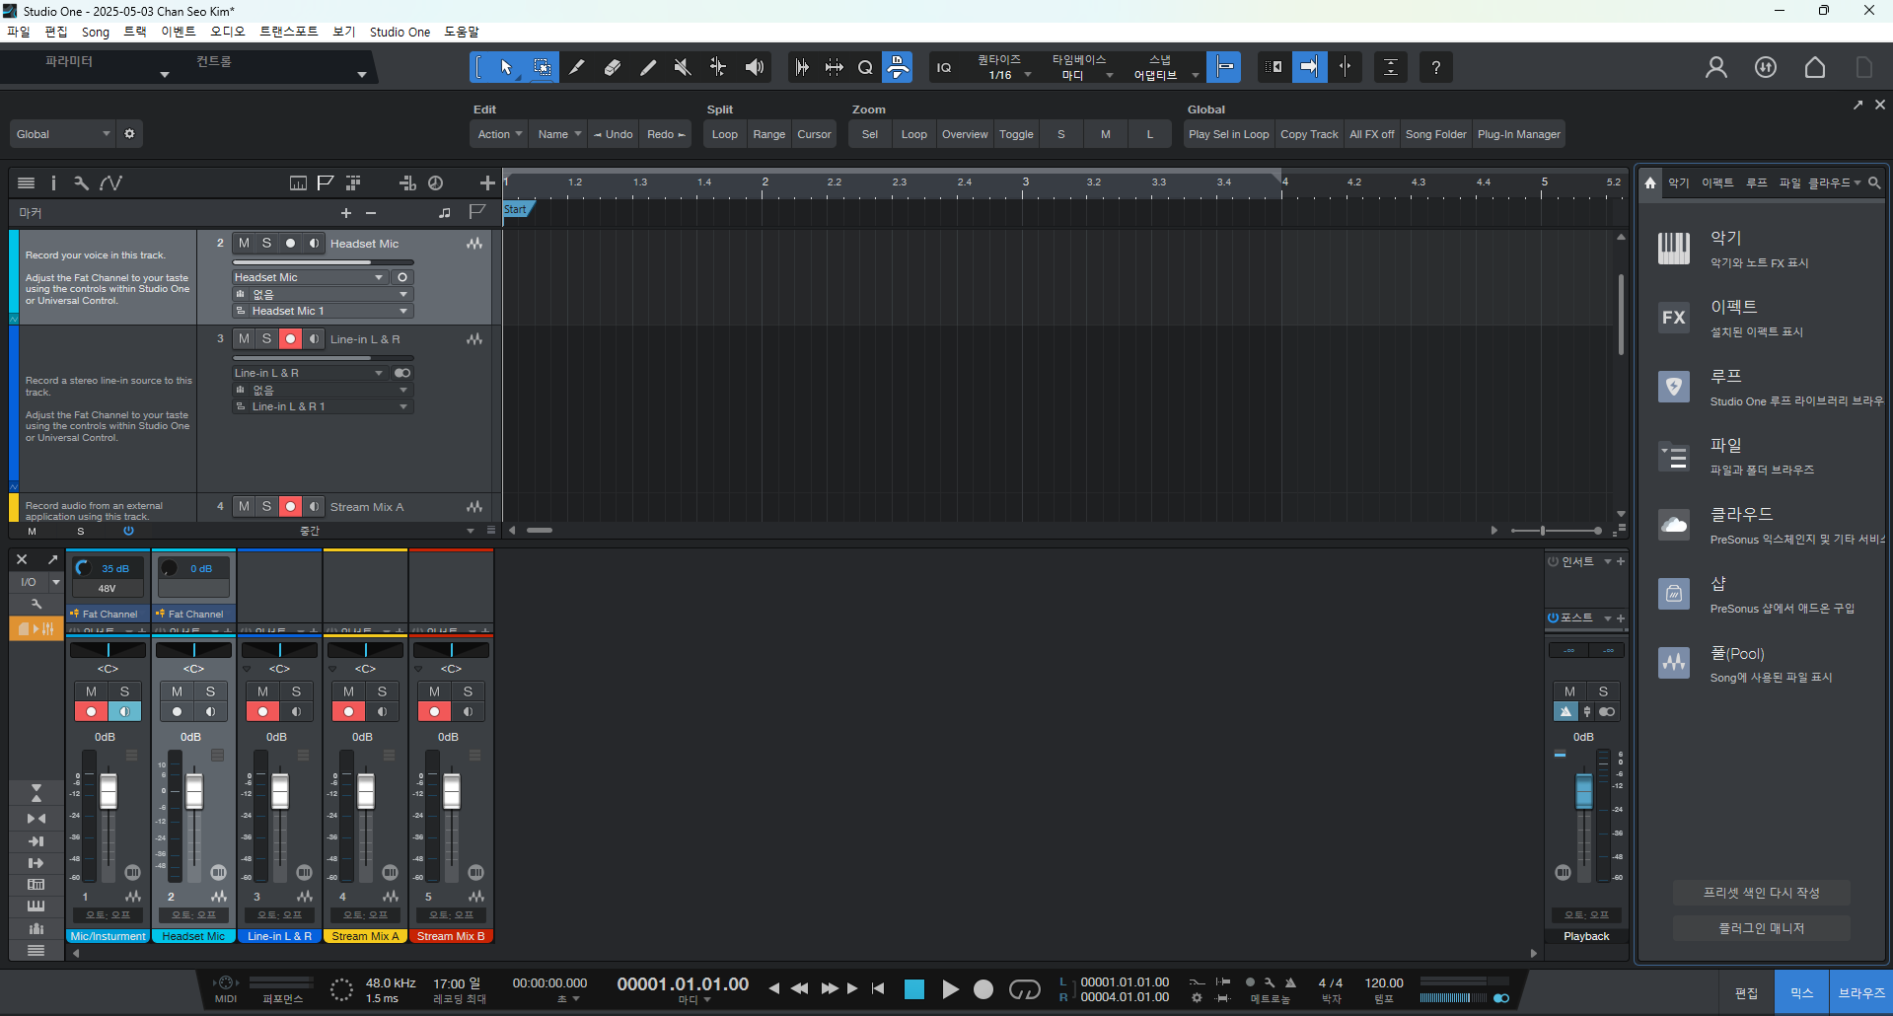Viewport: 1893px width, 1016px height.
Task: Open the parameter dropdown arrow
Action: pyautogui.click(x=165, y=75)
